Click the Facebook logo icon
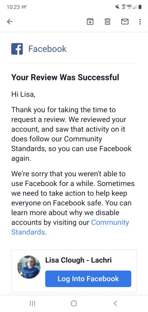The width and height of the screenshot is (148, 312). tap(17, 49)
